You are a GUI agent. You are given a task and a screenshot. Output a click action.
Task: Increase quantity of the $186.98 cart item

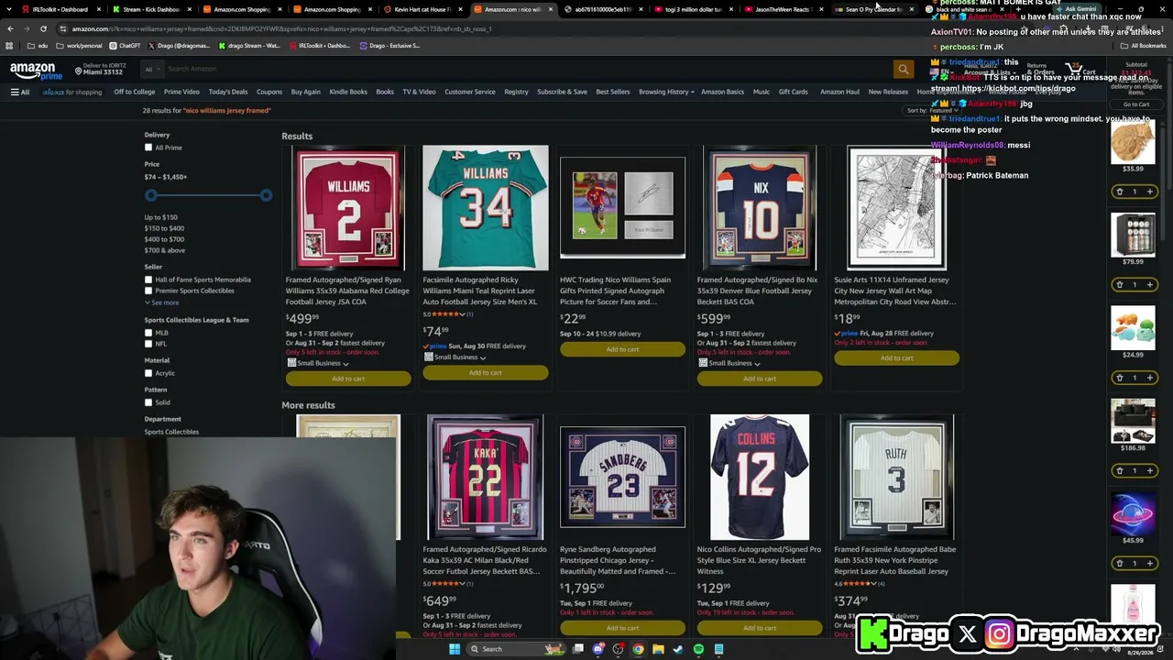click(x=1149, y=470)
